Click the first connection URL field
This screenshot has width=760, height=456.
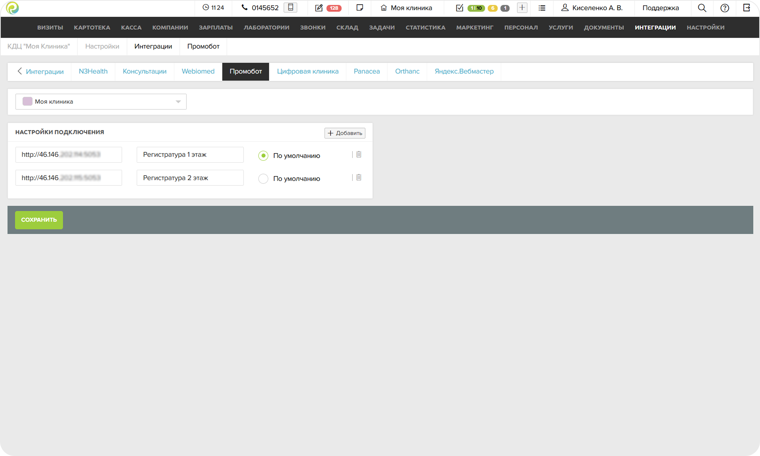click(68, 155)
